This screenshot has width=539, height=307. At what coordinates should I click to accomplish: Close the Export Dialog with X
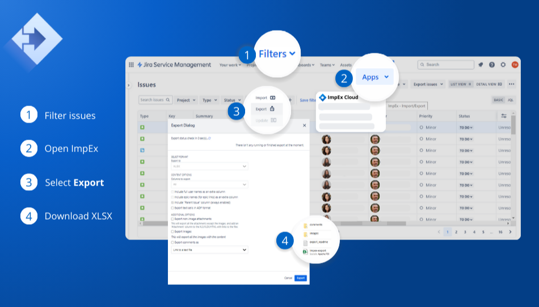[x=304, y=125]
